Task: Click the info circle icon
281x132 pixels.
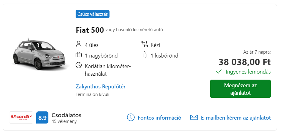Action: pyautogui.click(x=131, y=117)
